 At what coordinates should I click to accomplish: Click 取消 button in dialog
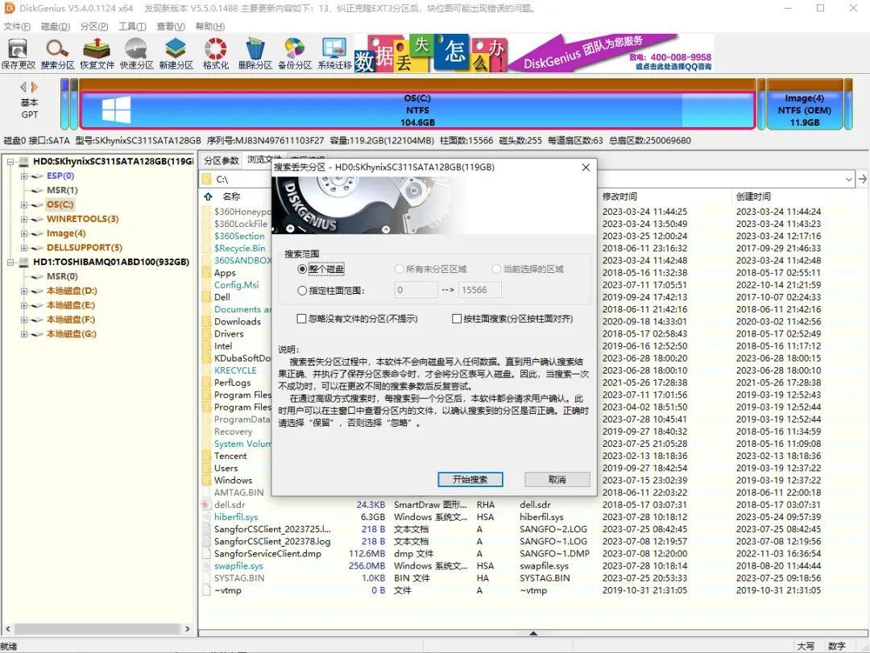tap(557, 479)
